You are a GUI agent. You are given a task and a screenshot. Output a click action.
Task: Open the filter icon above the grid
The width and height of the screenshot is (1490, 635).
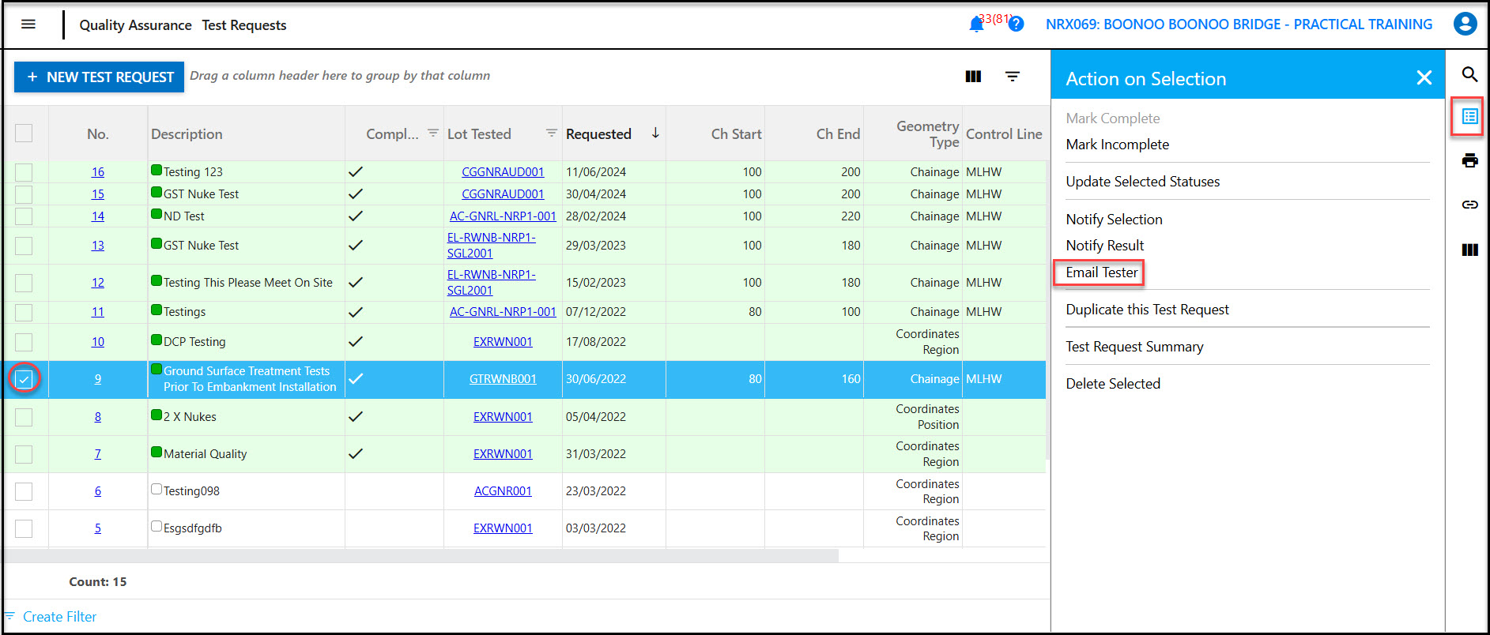click(x=1013, y=77)
